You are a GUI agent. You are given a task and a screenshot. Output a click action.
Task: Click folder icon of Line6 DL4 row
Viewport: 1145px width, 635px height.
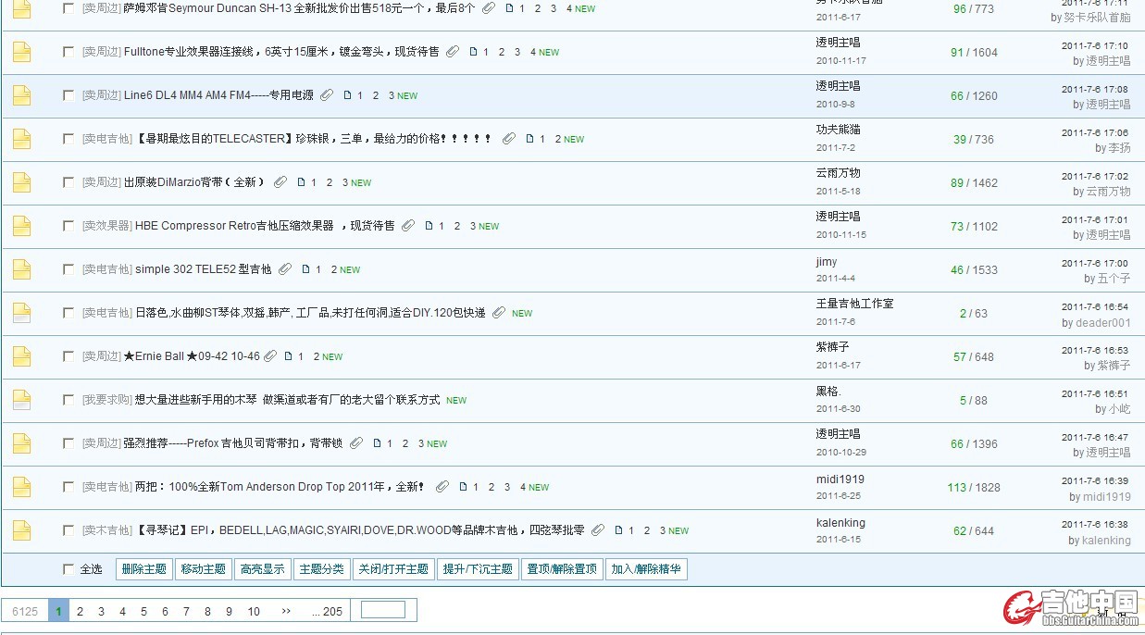21,95
